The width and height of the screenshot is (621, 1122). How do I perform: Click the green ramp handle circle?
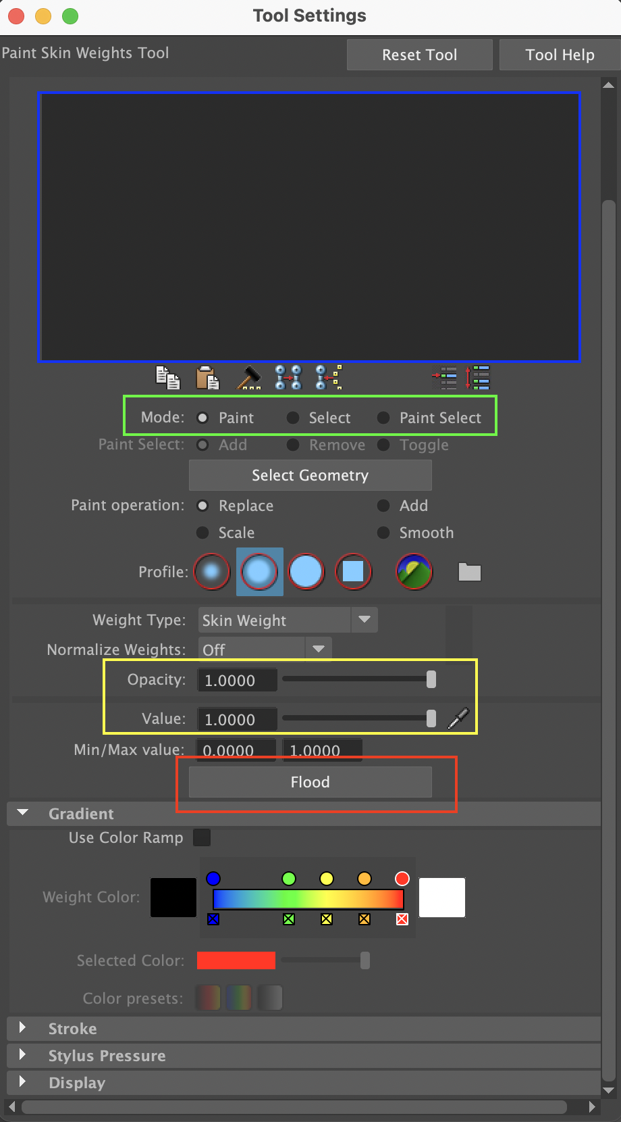tap(289, 878)
